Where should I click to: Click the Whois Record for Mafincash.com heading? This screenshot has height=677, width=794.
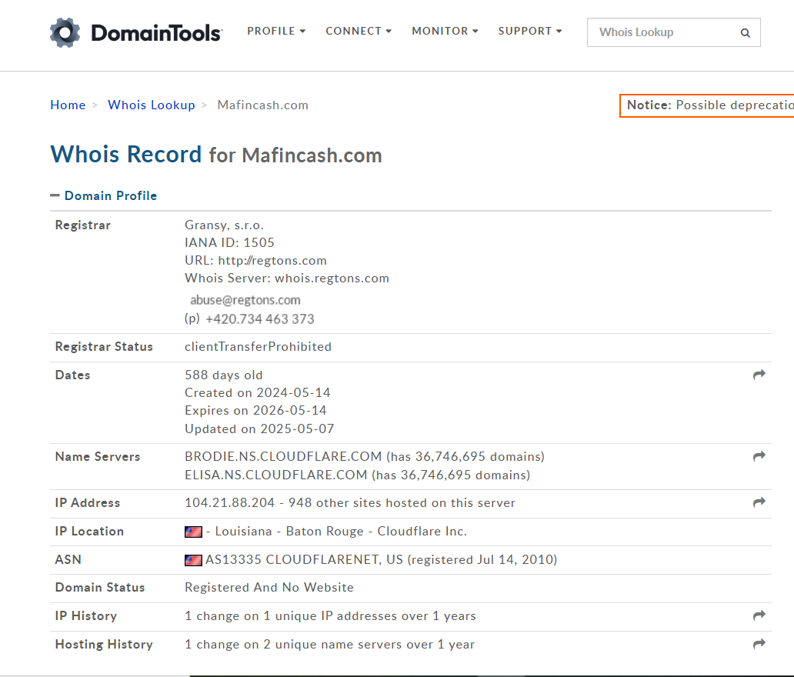click(x=216, y=155)
